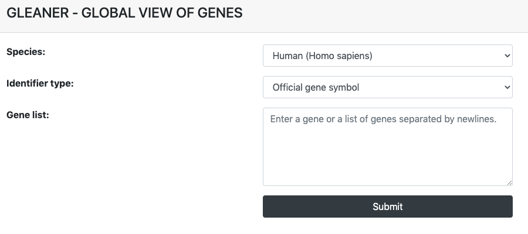Open the Species dropdown showing Human
The width and height of the screenshot is (528, 234).
[388, 56]
